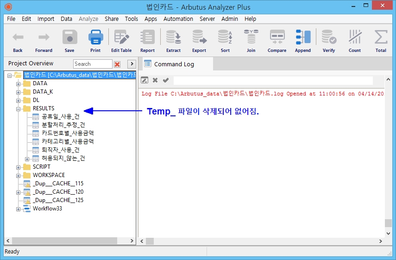Select the 퇴직자_사용_건 table

[x=60, y=150]
